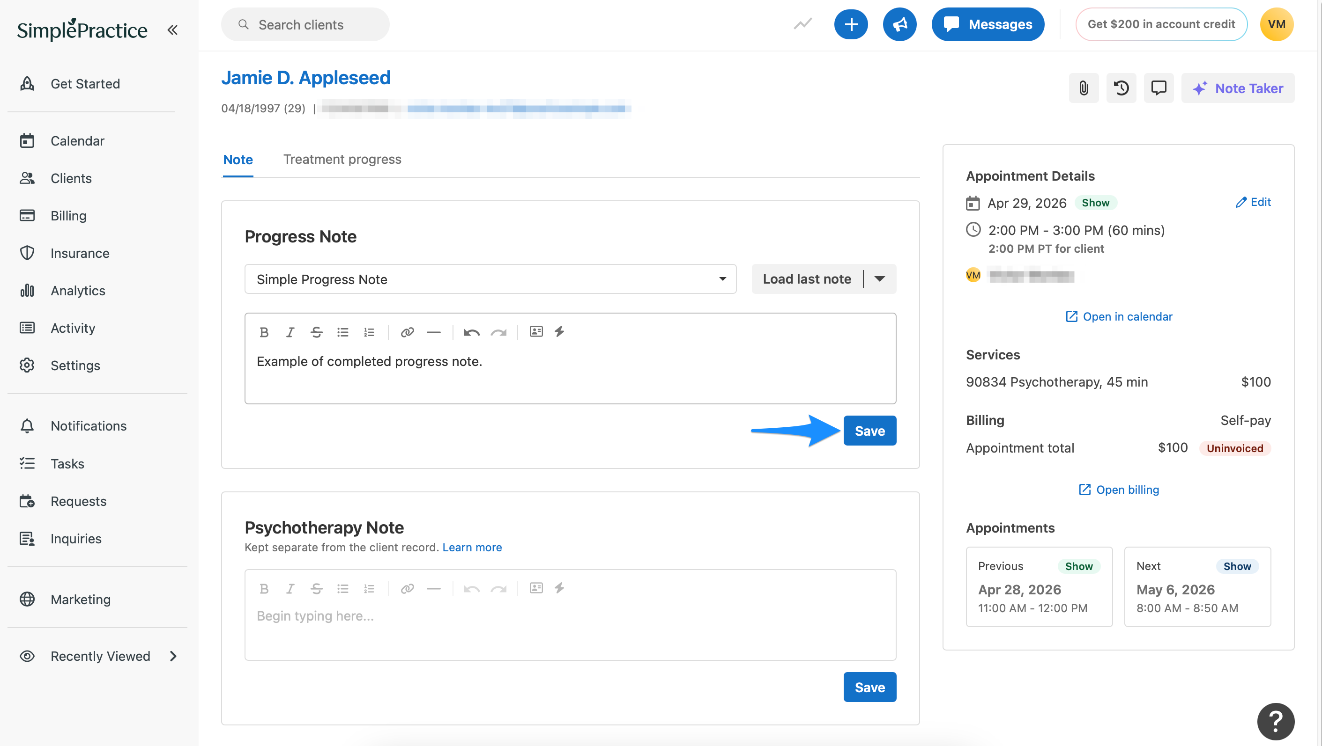Toggle bold in Psychotherapy Note editor
The image size is (1322, 746).
point(264,589)
